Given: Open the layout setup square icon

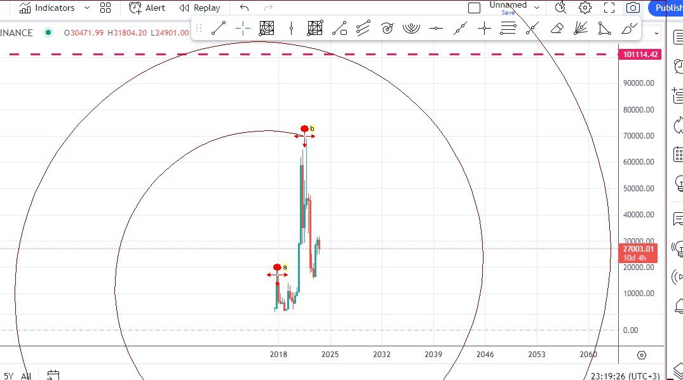Looking at the screenshot, I should tap(475, 8).
